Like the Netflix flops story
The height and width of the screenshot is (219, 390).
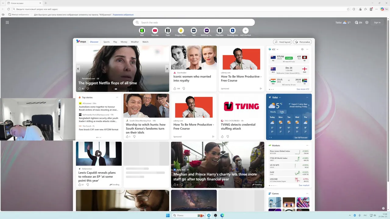tap(80, 89)
